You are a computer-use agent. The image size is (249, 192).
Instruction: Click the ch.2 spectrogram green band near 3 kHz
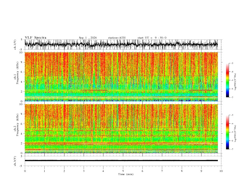click(121, 139)
